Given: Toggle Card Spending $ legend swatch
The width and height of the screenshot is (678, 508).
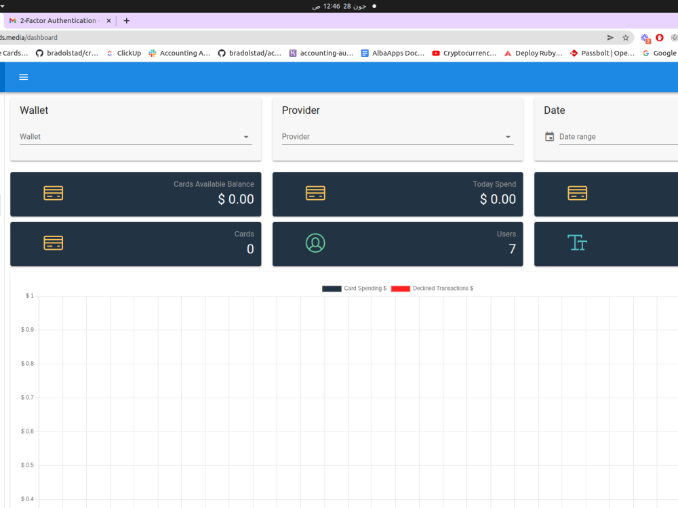Looking at the screenshot, I should click(332, 289).
